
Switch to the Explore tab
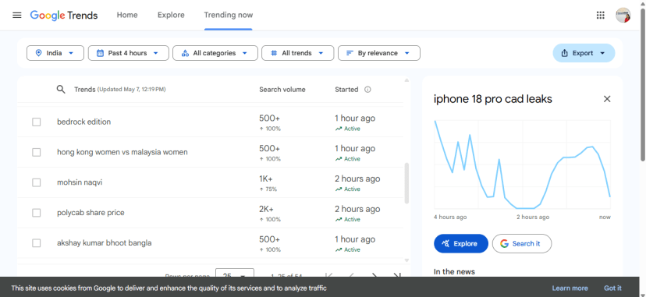[x=171, y=16]
